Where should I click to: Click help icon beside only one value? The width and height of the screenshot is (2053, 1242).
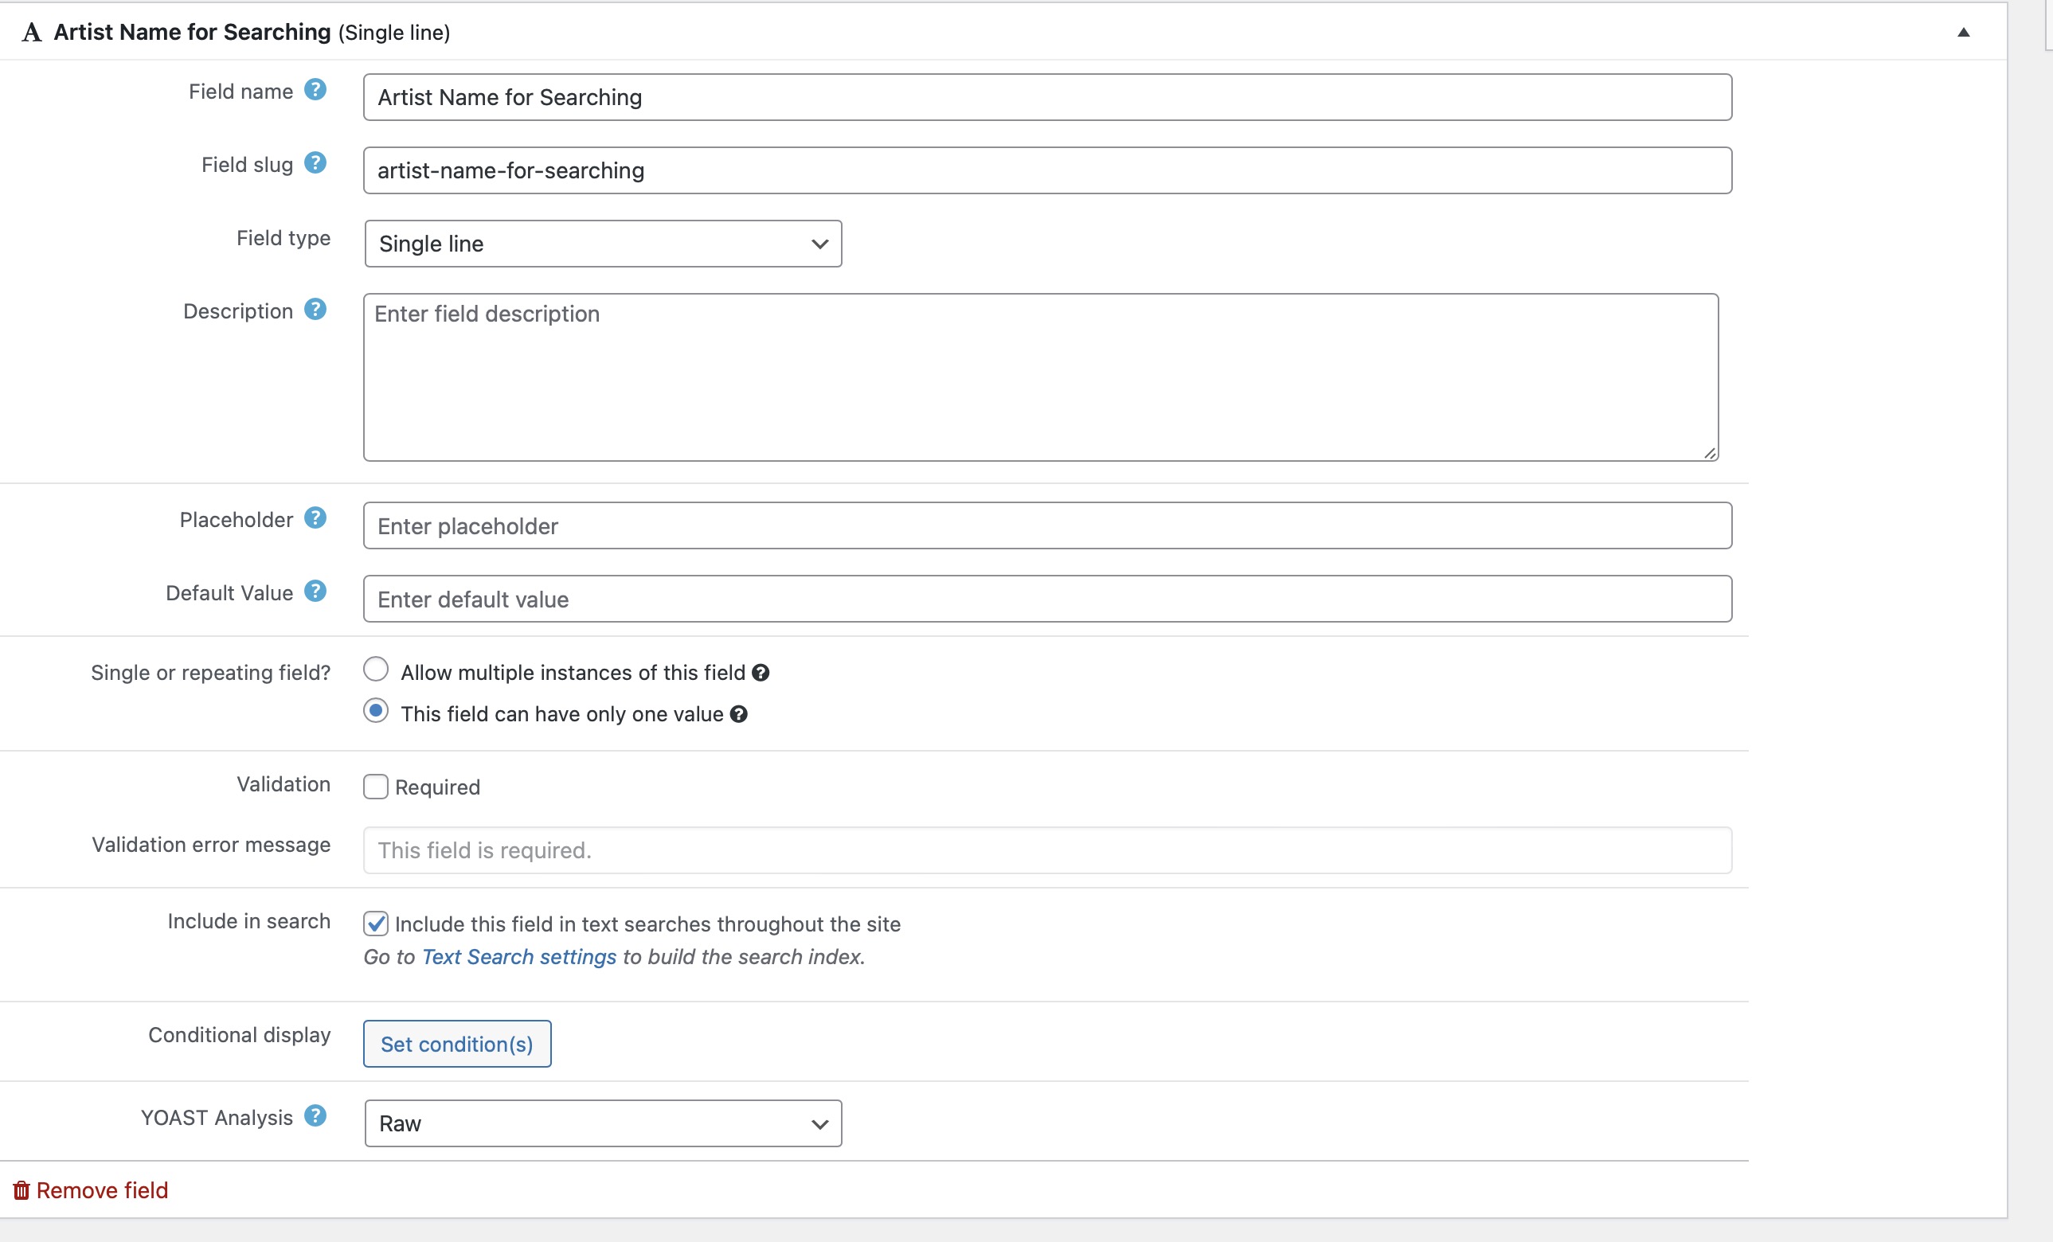pyautogui.click(x=739, y=715)
